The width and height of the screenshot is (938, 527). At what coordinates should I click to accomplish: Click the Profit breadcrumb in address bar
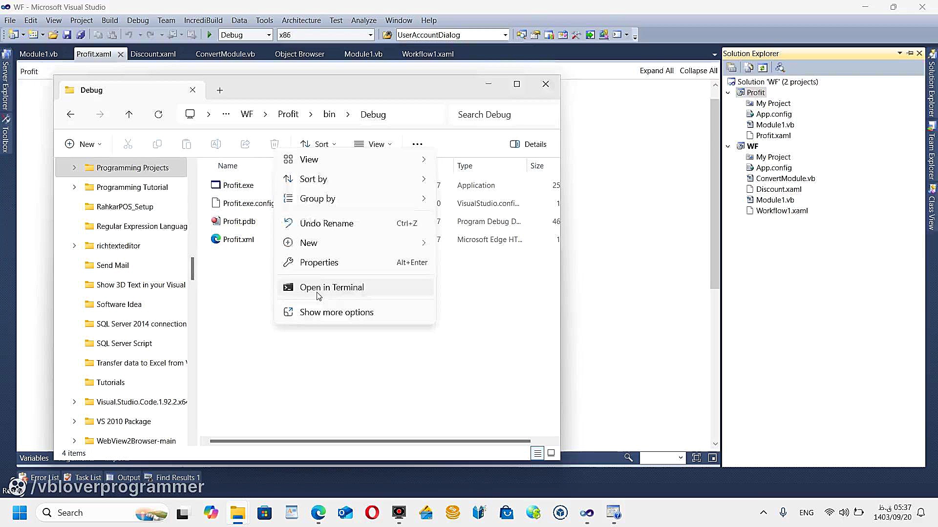pyautogui.click(x=288, y=114)
